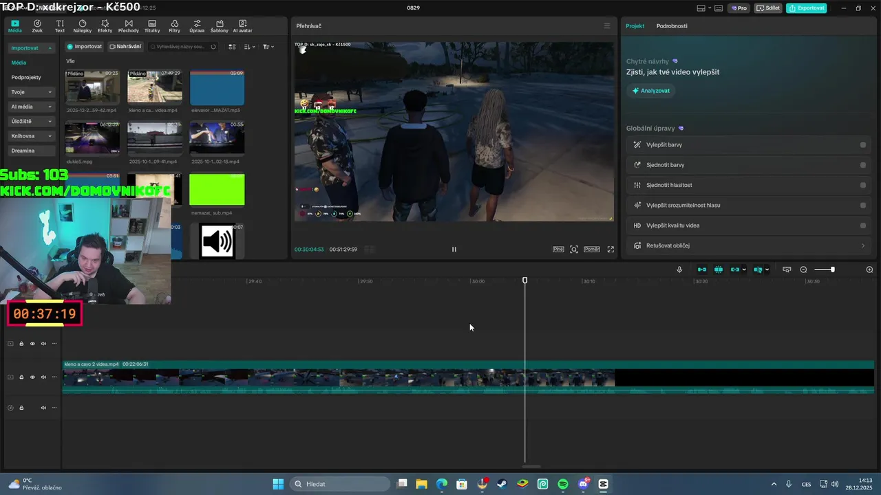Screen dimensions: 881x495
Task: Open the Přechody transitions panel
Action: pos(129,26)
